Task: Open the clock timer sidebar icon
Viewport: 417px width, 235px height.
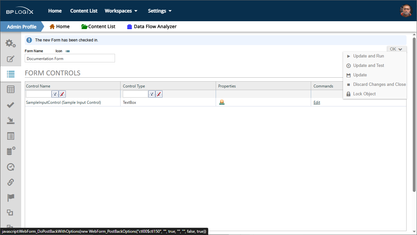Action: [x=10, y=167]
